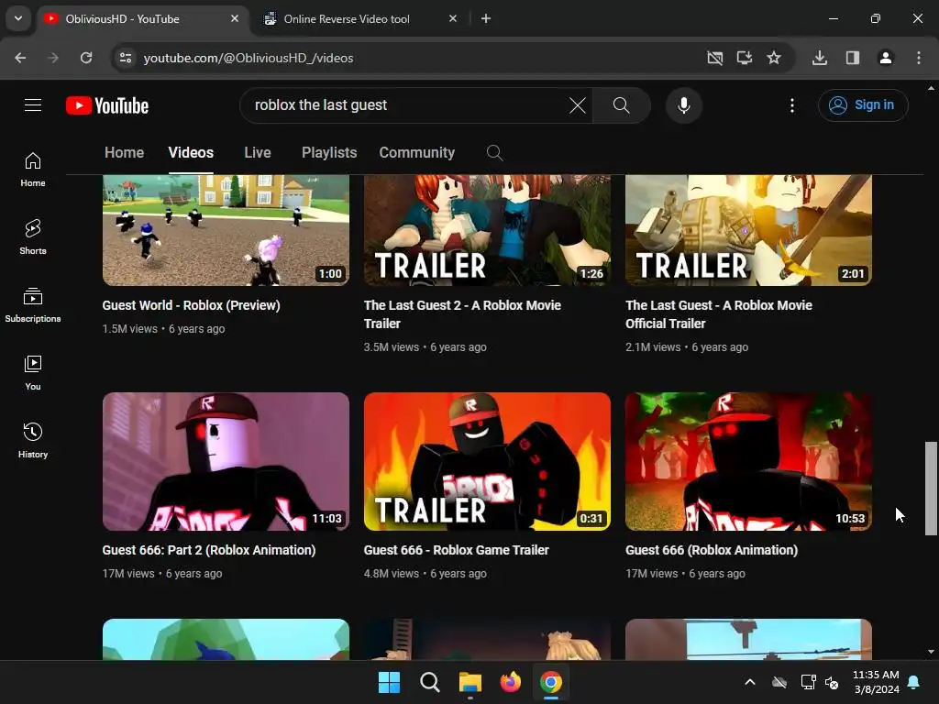Select the Videos channel tab
This screenshot has width=939, height=704.
tap(191, 153)
